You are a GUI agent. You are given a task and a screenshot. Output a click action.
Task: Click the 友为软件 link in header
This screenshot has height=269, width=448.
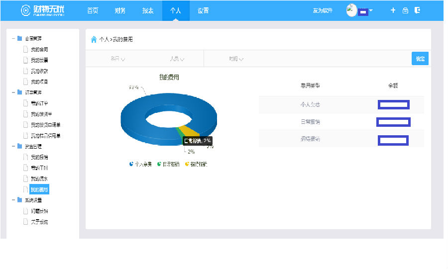(x=322, y=10)
